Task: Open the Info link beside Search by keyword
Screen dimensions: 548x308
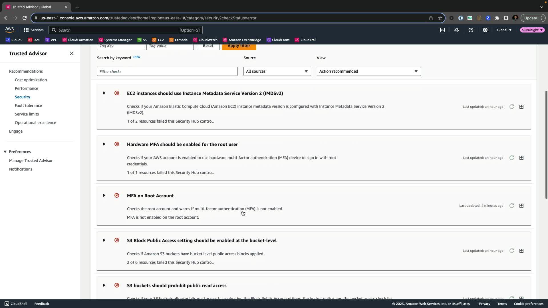Action: [136, 57]
